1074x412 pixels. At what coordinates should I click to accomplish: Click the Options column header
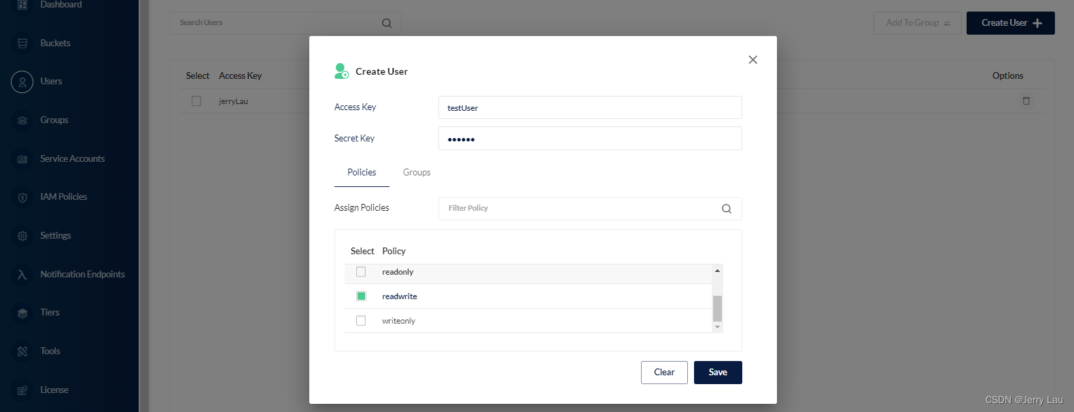(1007, 76)
